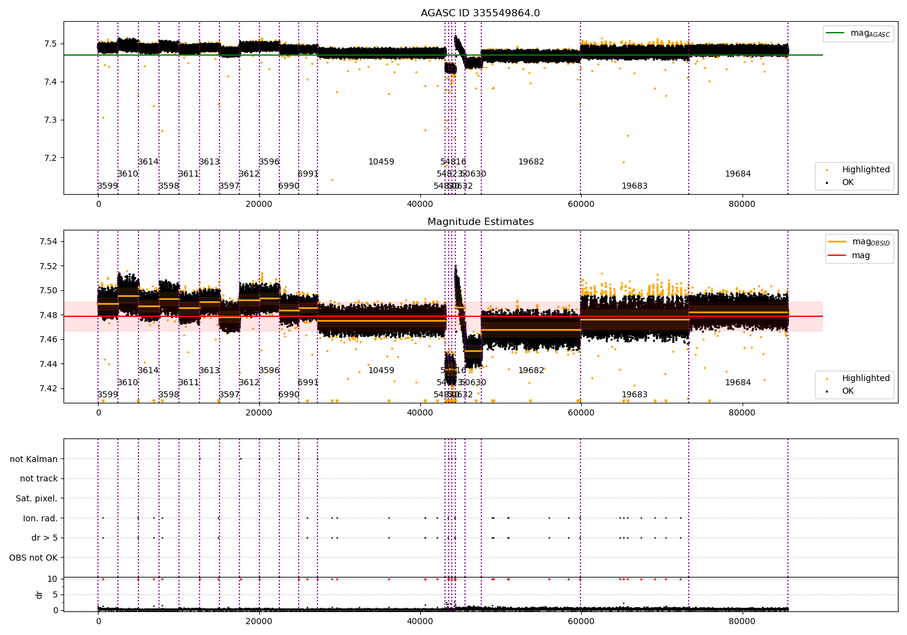Screen dimensions: 907x635
Task: Click the 'Magnitude Estimates' plot title
Action: coord(480,222)
